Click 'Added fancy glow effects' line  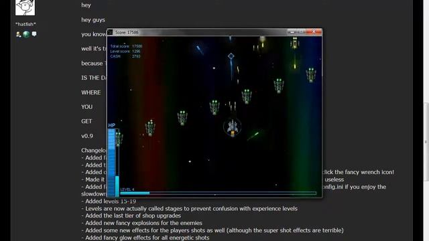click(145, 238)
